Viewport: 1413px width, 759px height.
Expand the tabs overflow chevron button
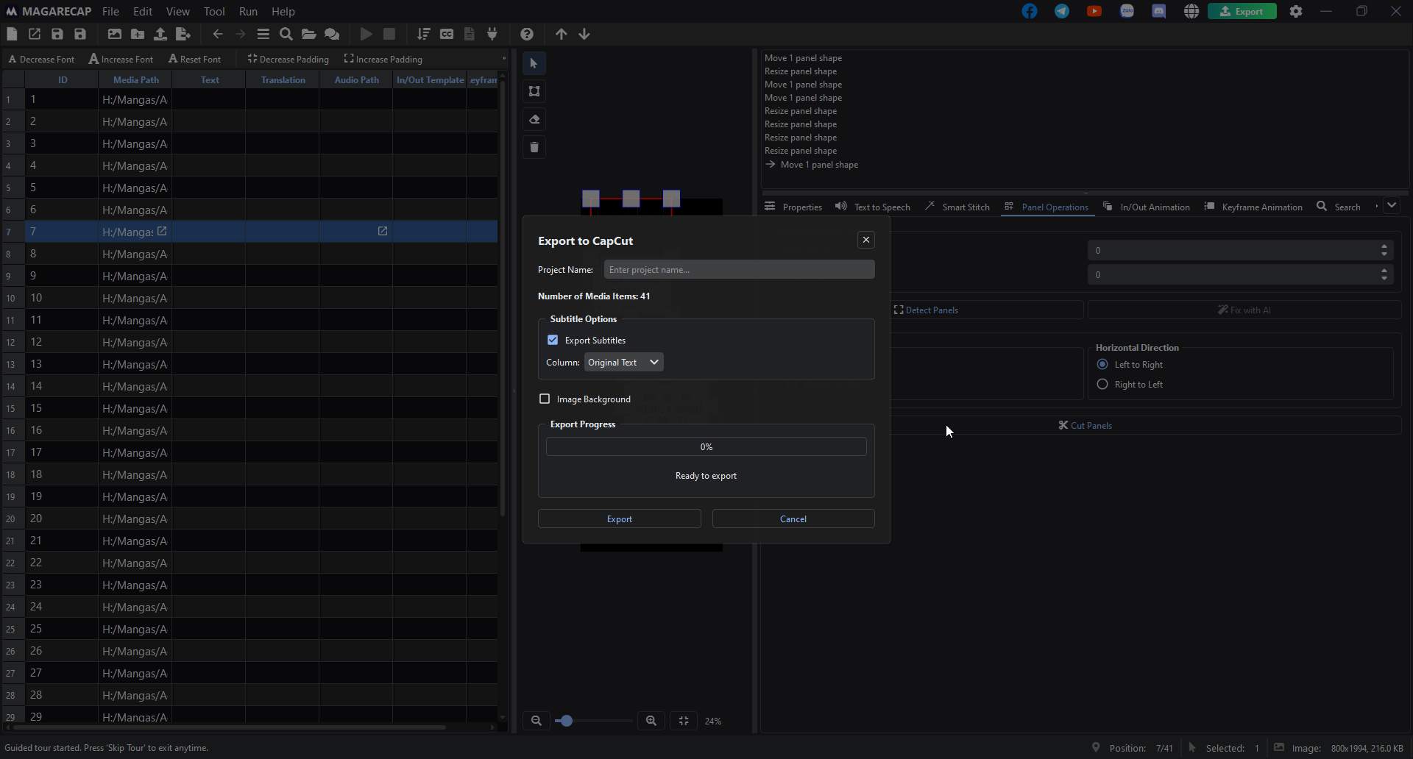click(1392, 206)
